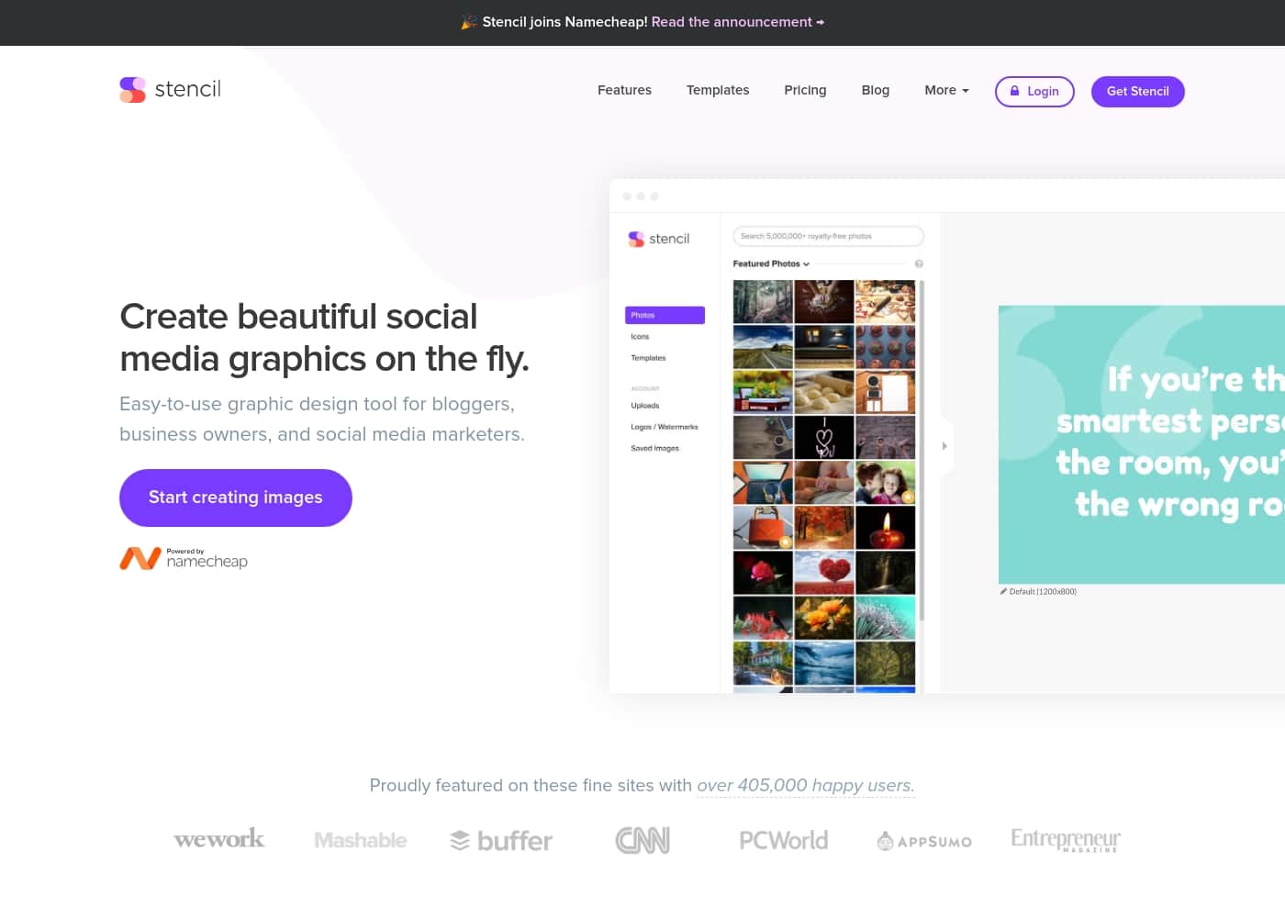
Task: Select the foggy forest photo thumbnail
Action: (x=763, y=301)
